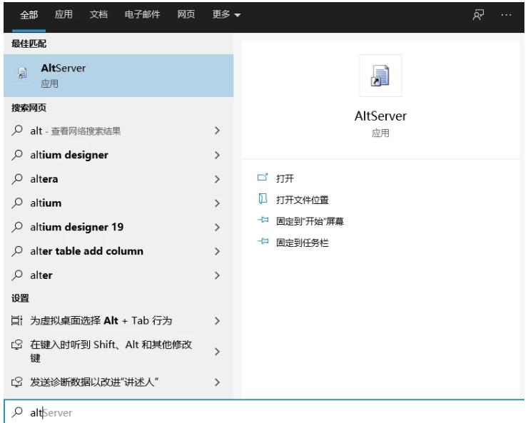This screenshot has width=528, height=423.
Task: Select 打开 to launch AltServer
Action: [285, 178]
